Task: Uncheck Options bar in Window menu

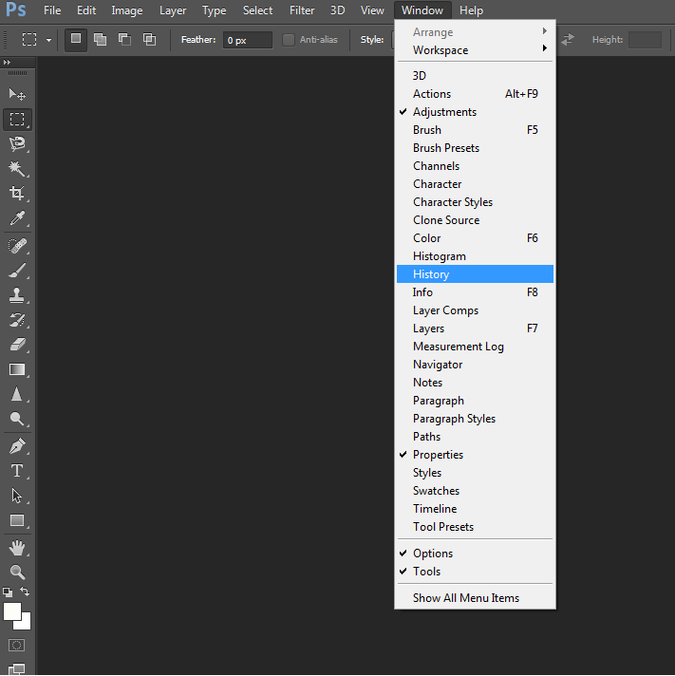Action: pyautogui.click(x=475, y=554)
